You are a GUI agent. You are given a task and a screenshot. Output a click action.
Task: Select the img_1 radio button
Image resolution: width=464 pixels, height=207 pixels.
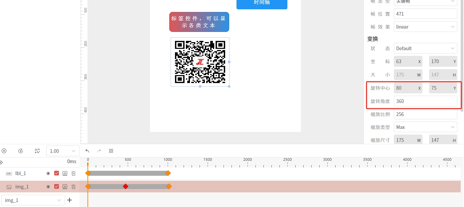click(x=48, y=186)
